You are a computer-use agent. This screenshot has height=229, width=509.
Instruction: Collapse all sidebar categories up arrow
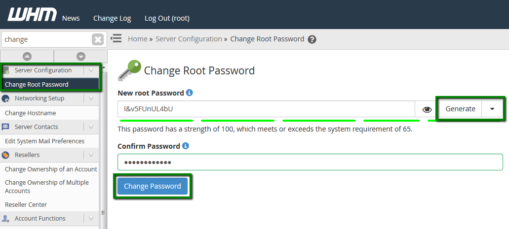click(27, 57)
